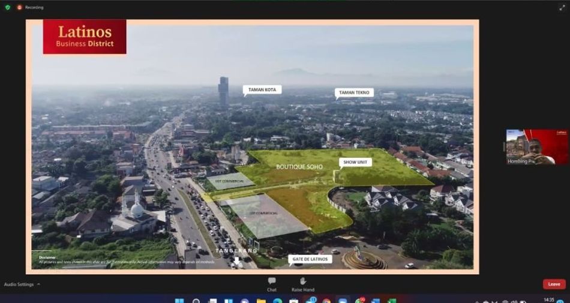Click the Latinos Business District logo
570x303 pixels.
(85, 37)
